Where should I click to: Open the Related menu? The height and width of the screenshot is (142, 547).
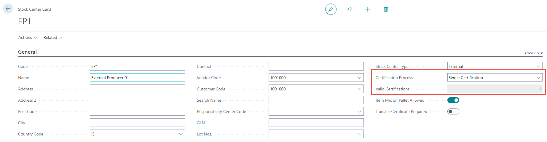(x=53, y=37)
